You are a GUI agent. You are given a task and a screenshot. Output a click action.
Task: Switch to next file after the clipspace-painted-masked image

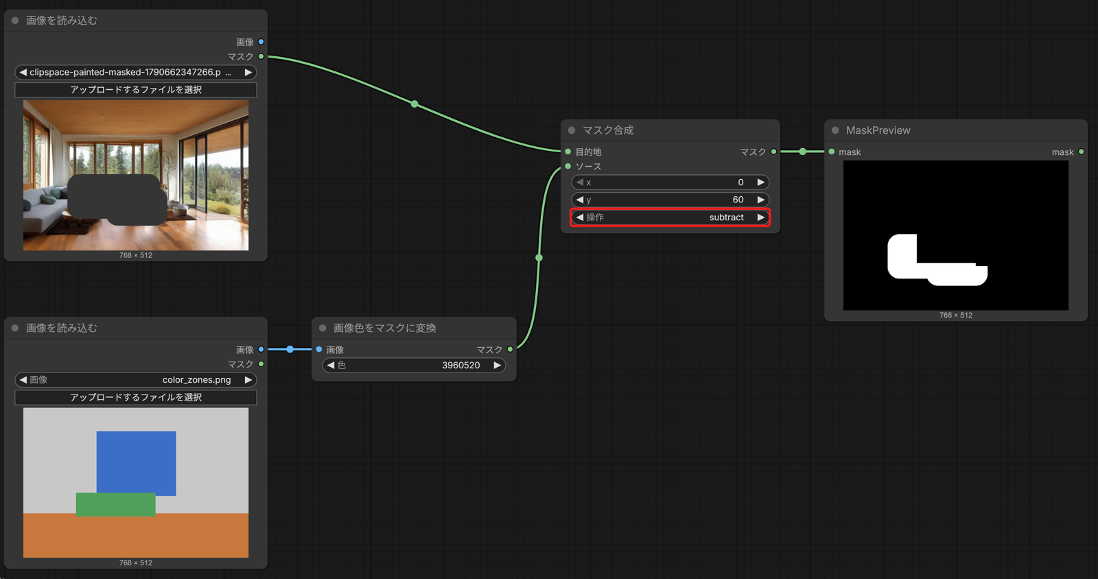point(248,72)
